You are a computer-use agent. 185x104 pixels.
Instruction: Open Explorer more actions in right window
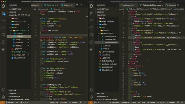[x=116, y=5]
